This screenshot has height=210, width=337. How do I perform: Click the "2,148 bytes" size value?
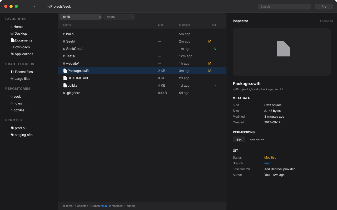click(x=272, y=111)
